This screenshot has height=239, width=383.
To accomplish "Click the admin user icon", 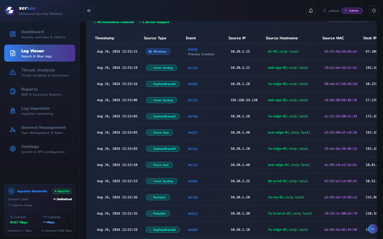I will (x=324, y=11).
